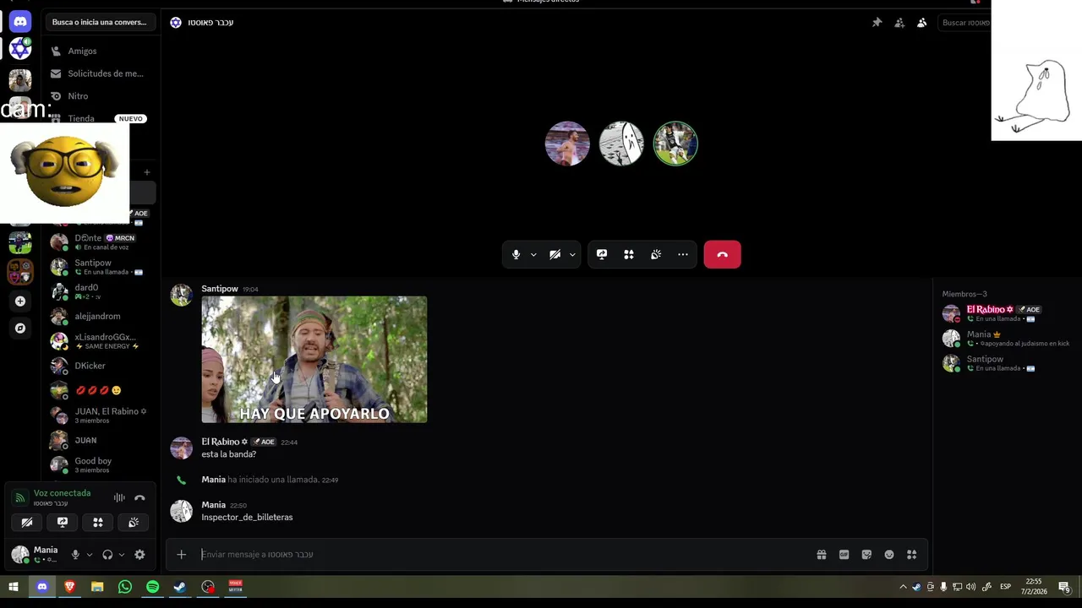Screen dimensions: 1082x608
Task: Open DM with dard0
Action: click(101, 291)
